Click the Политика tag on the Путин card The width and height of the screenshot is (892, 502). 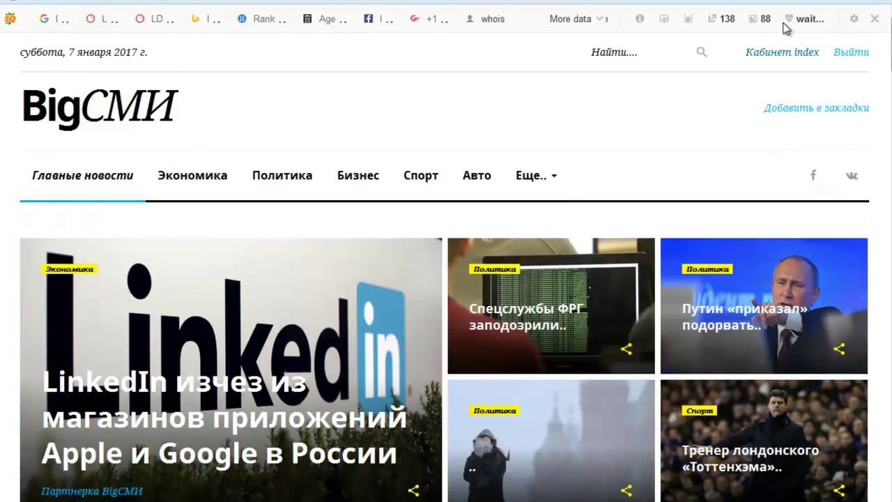pyautogui.click(x=707, y=269)
